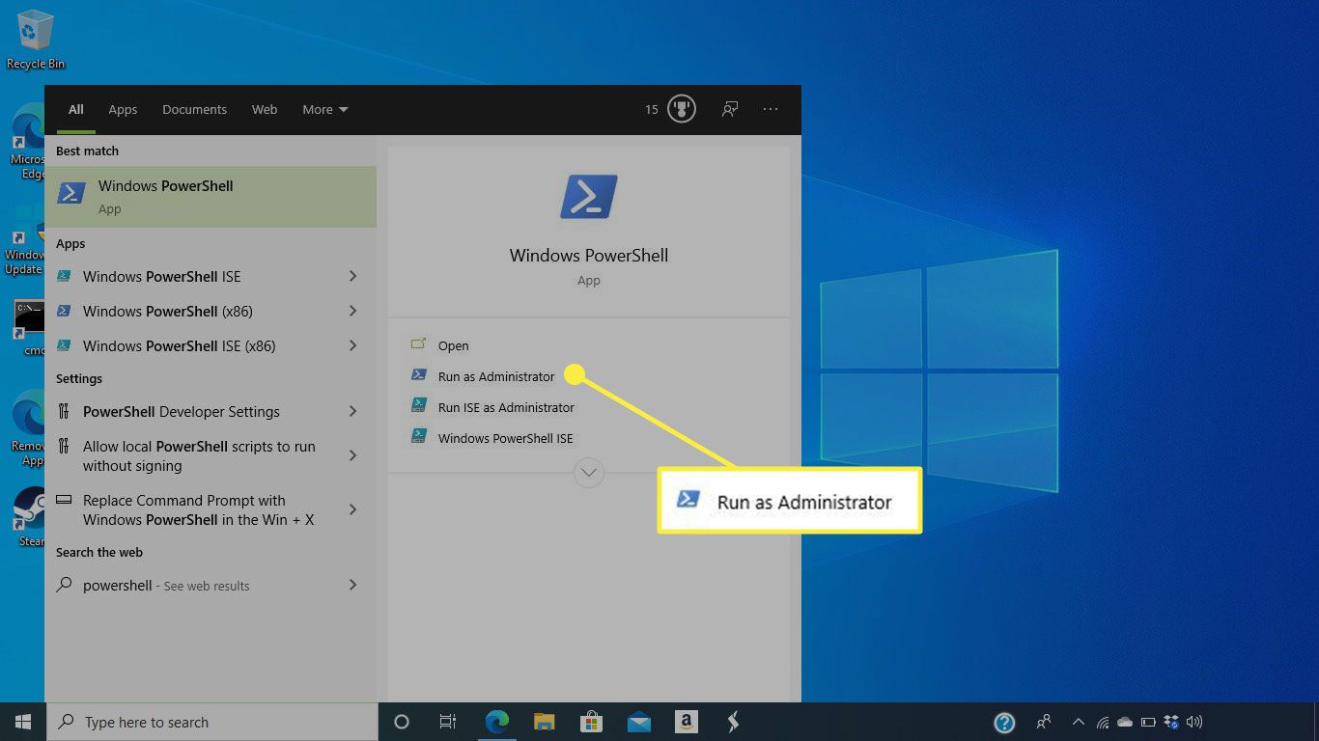Expand Windows PowerShell ISE options arrow
The height and width of the screenshot is (741, 1319).
[x=352, y=276]
